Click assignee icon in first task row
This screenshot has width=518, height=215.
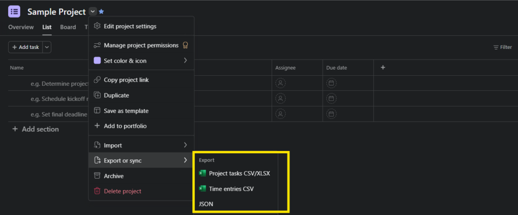tap(281, 83)
